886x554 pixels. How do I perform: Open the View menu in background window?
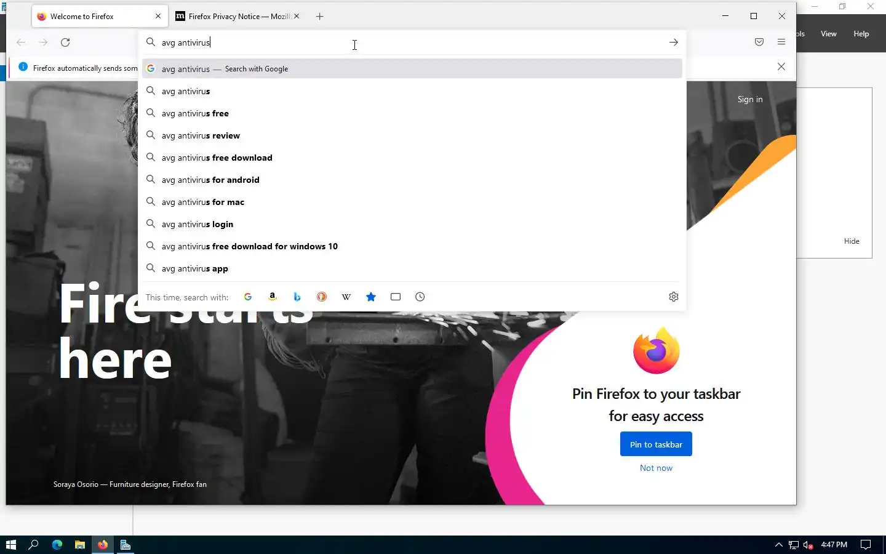coord(829,34)
